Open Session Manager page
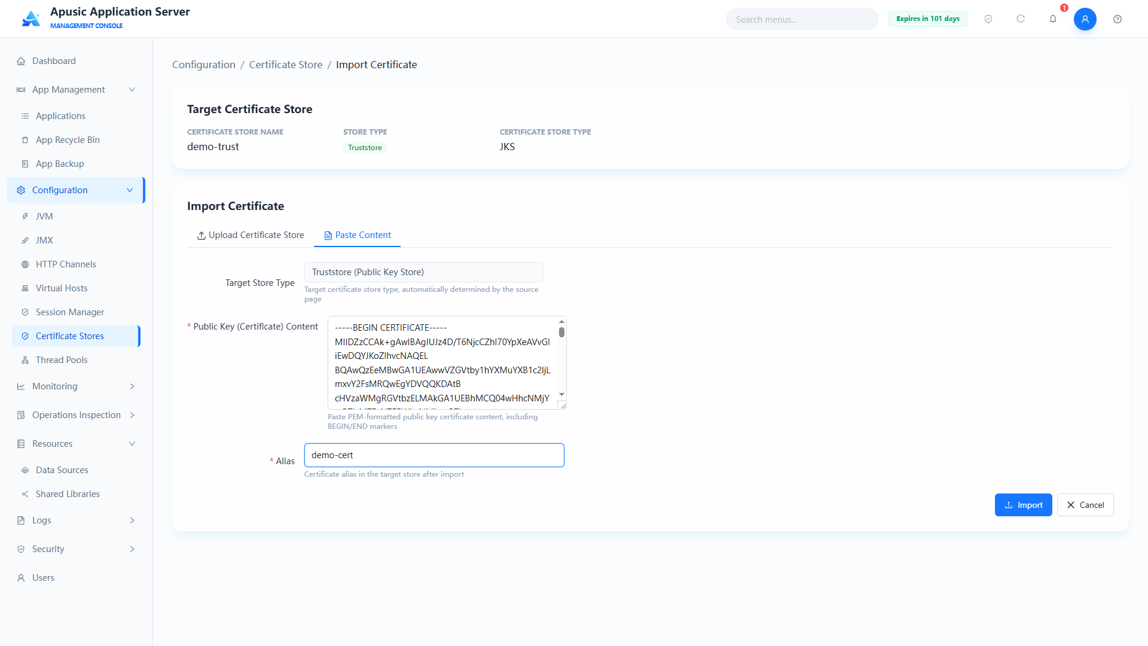 pyautogui.click(x=77, y=312)
